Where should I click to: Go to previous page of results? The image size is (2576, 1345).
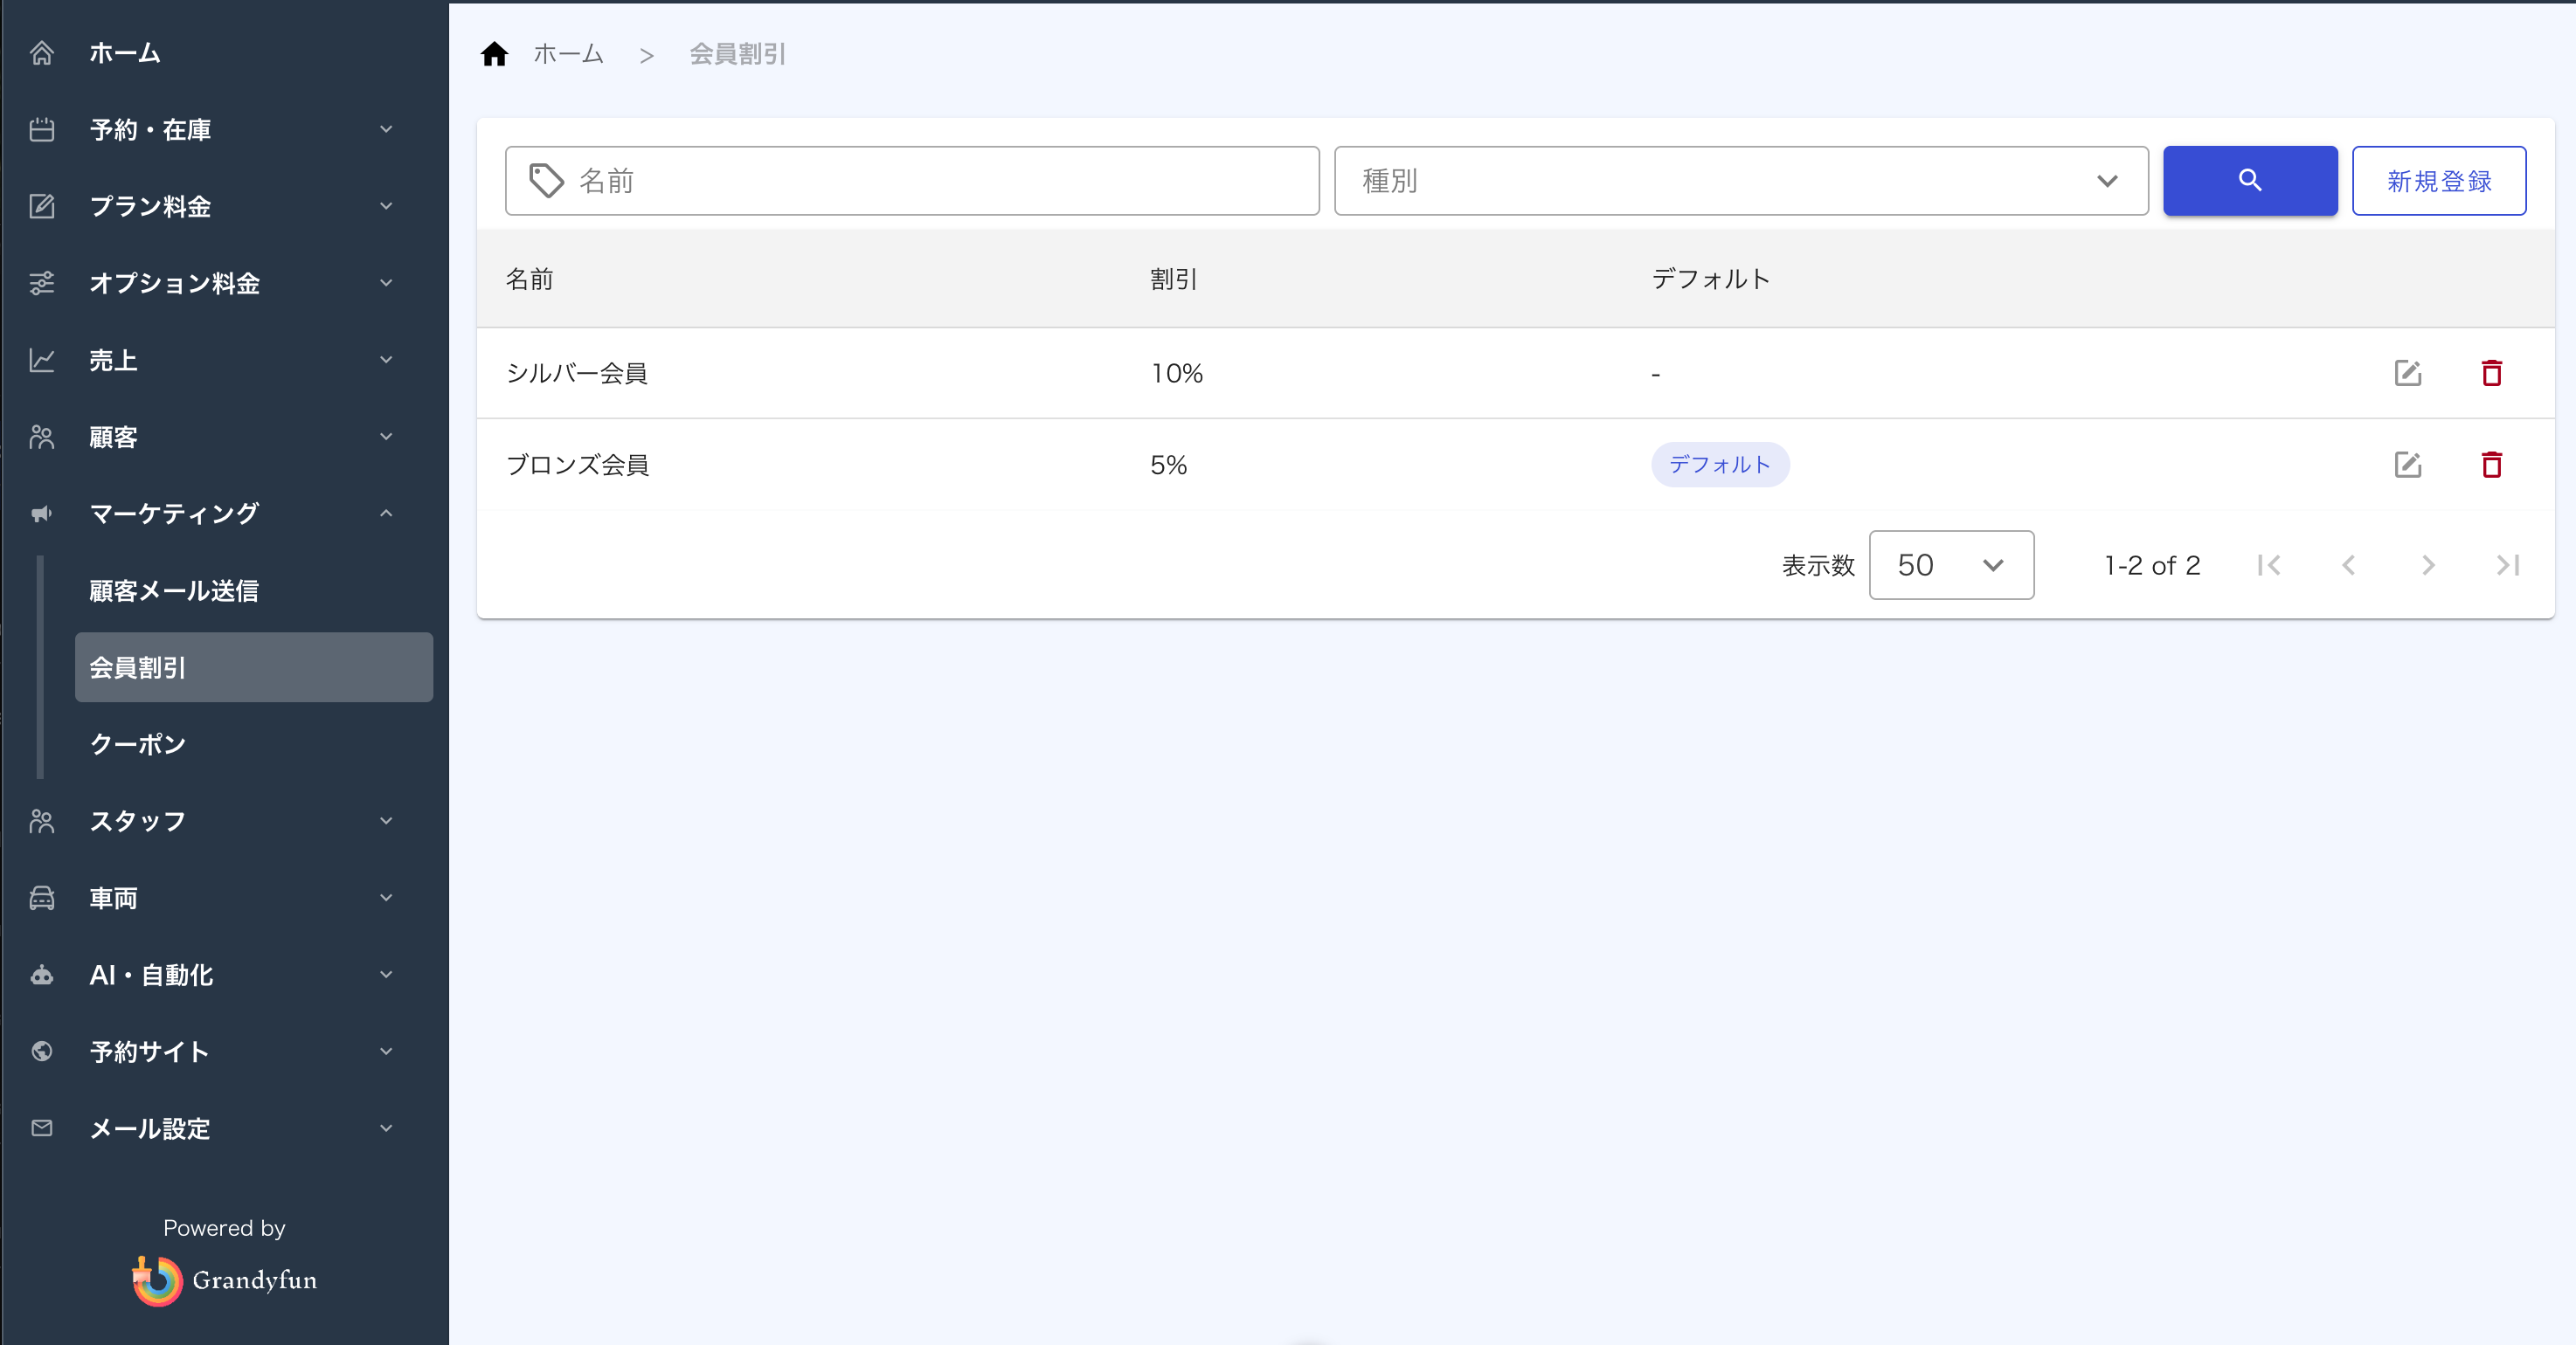point(2349,566)
